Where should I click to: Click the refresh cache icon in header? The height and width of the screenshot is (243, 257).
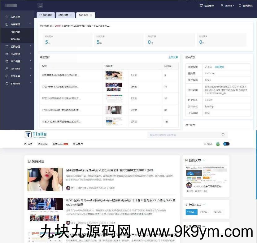[201, 6]
